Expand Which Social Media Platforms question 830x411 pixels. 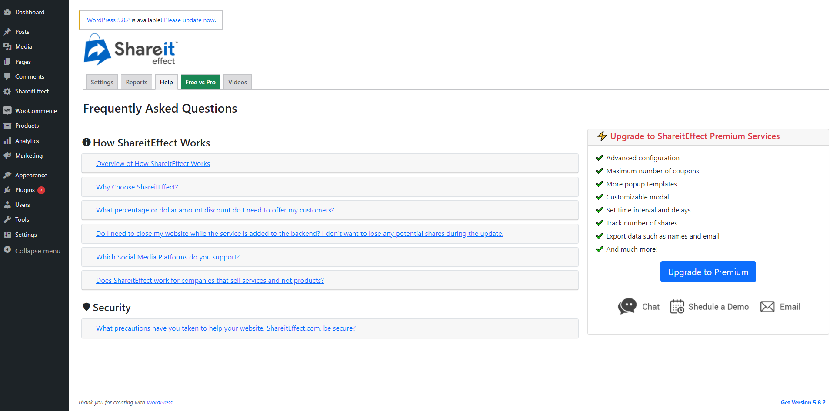(x=168, y=257)
